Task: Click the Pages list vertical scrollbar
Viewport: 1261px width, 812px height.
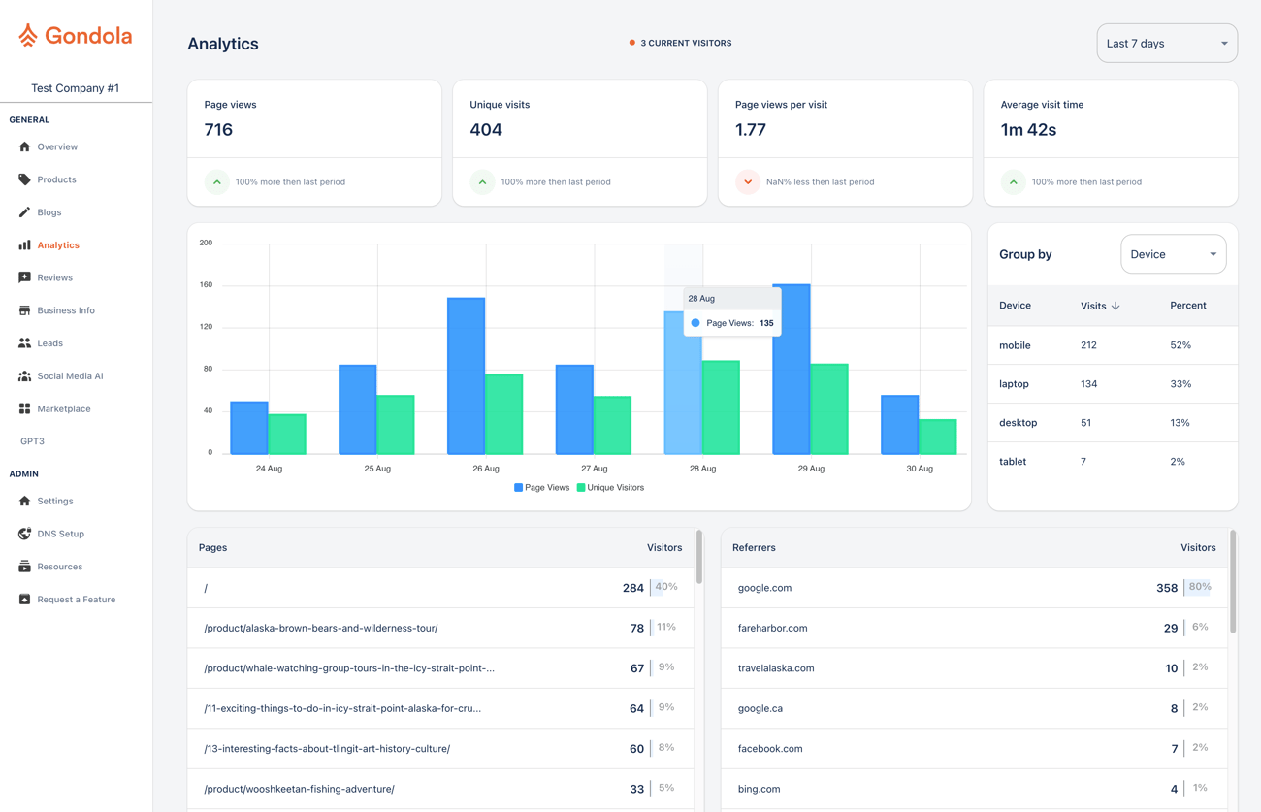Action: 698,557
